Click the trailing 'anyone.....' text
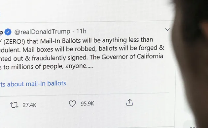 pyautogui.click(x=79, y=66)
